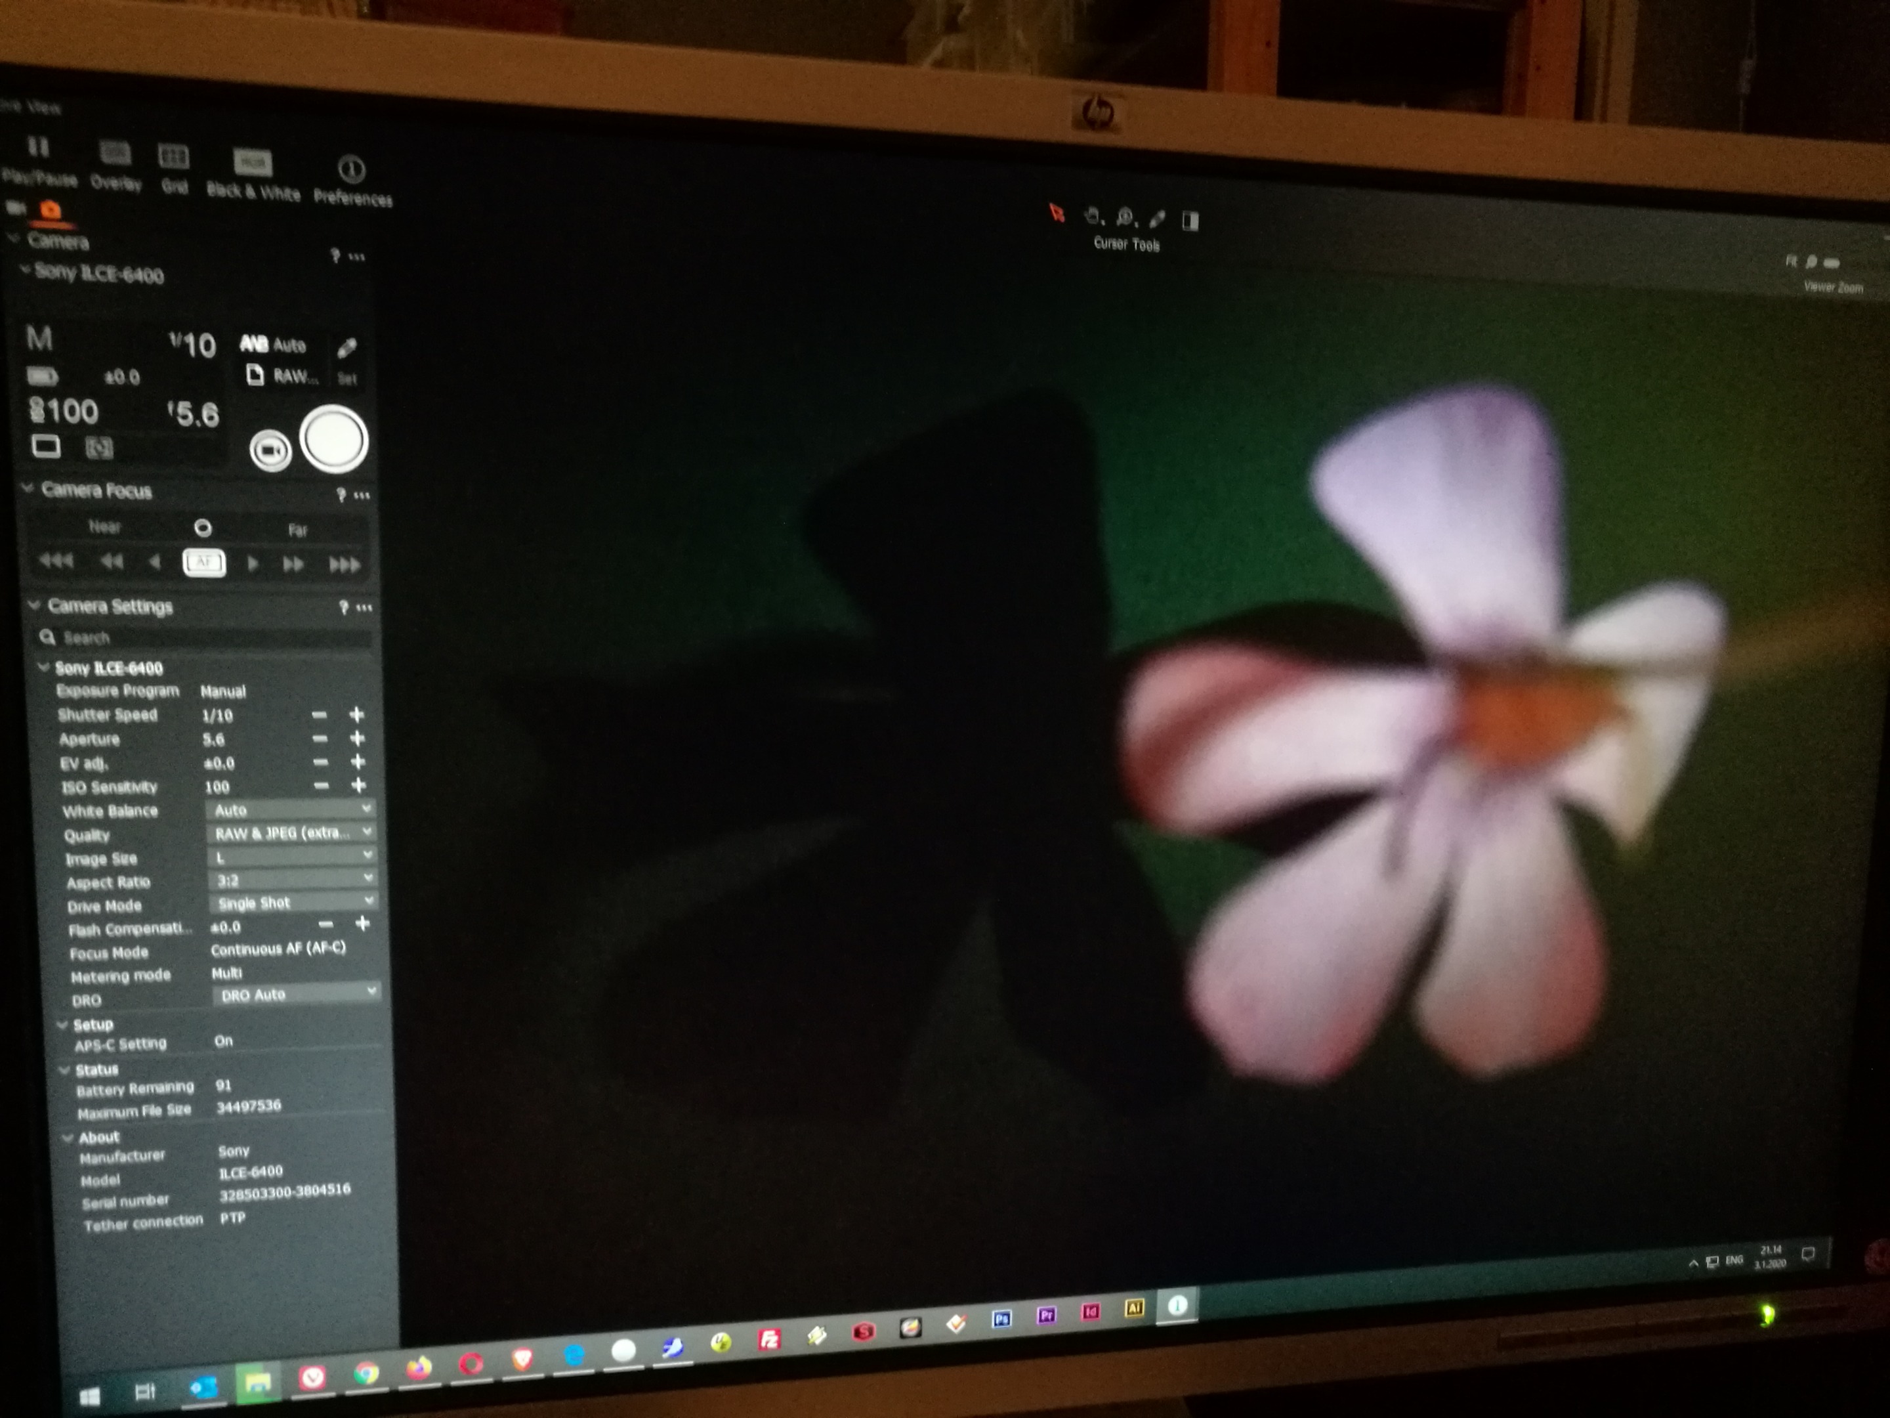Move focus far with triple arrow

pyautogui.click(x=345, y=565)
